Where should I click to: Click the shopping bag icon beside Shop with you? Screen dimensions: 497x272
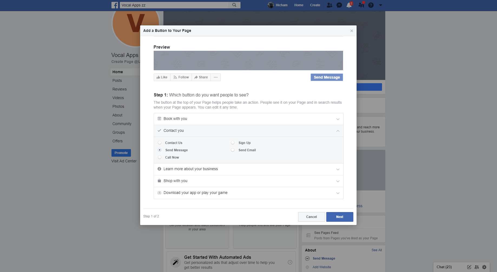tap(159, 181)
